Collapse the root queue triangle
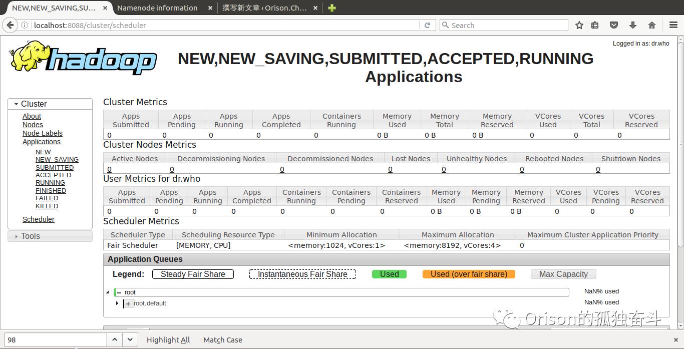The height and width of the screenshot is (349, 684). [x=108, y=292]
